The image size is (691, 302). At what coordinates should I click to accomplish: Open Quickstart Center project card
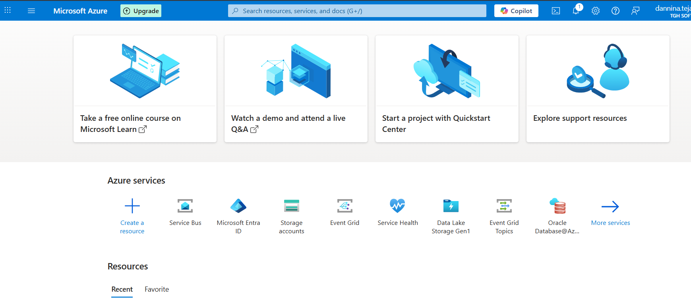(x=447, y=89)
